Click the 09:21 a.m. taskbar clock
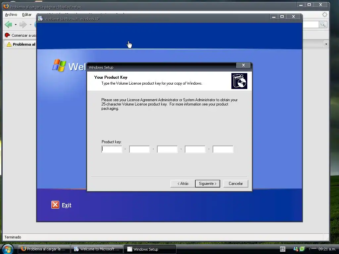 pyautogui.click(x=327, y=249)
